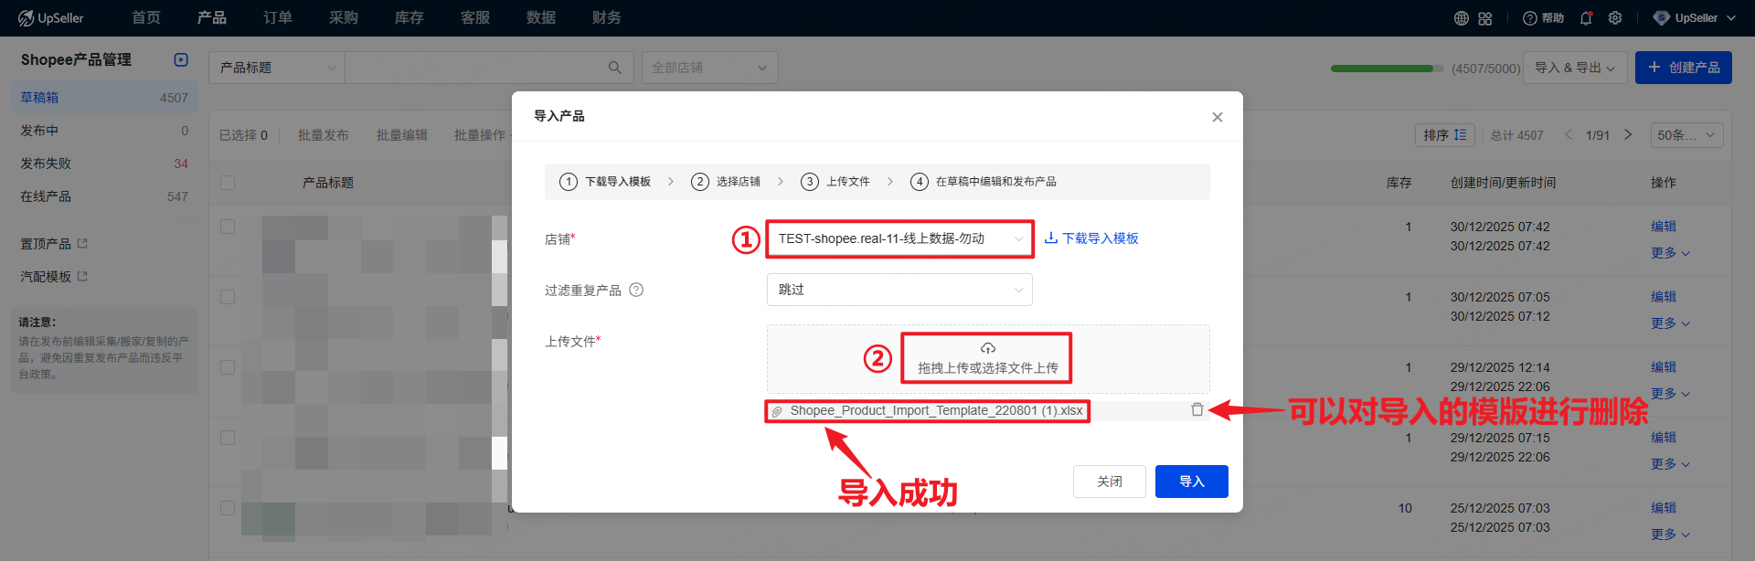Click the help question mark beside 过滤重复产品
The height and width of the screenshot is (561, 1755).
636,290
